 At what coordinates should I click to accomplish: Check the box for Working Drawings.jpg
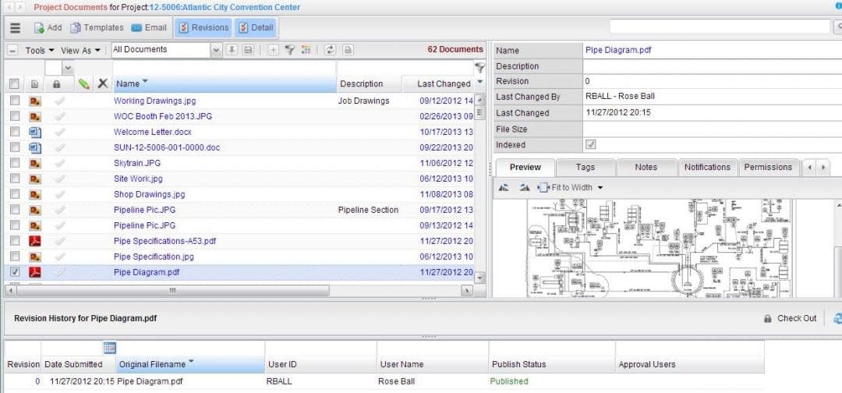tap(15, 101)
